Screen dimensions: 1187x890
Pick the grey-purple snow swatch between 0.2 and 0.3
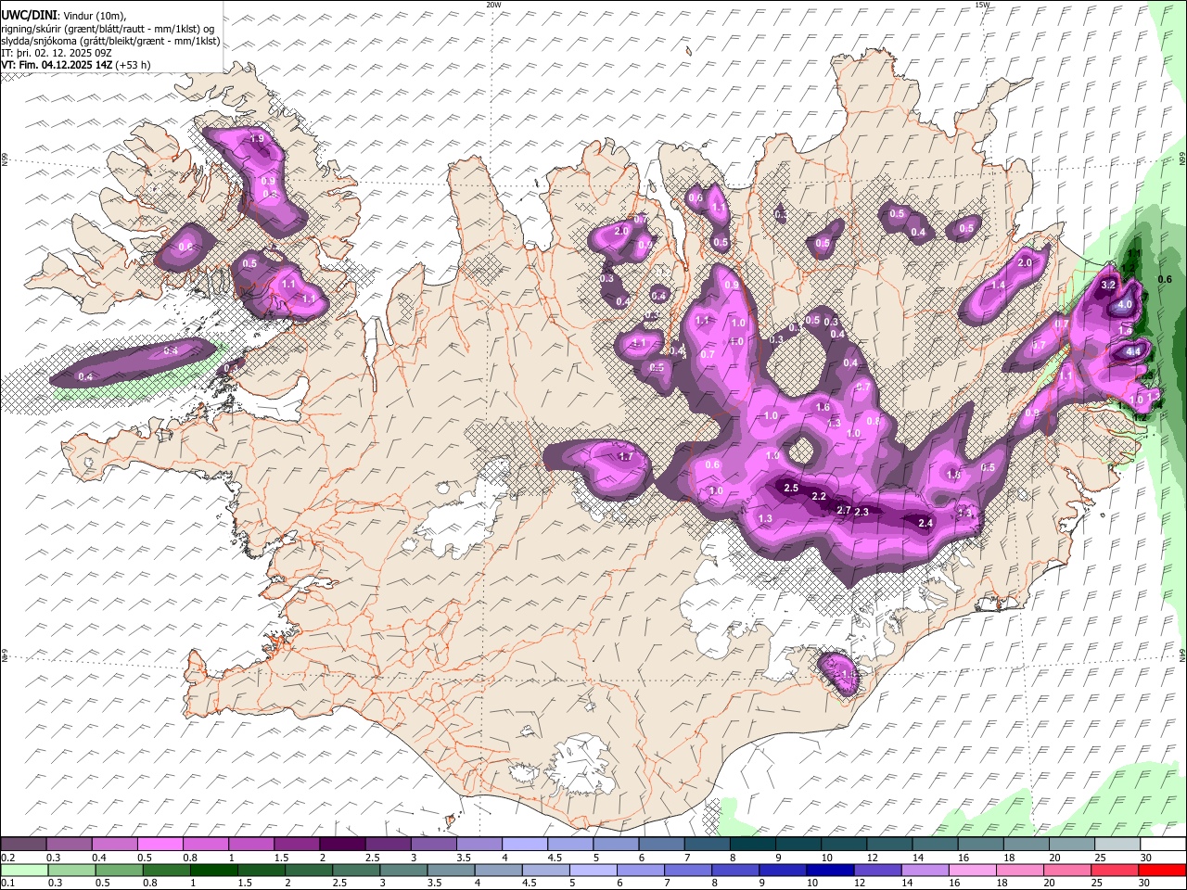click(x=23, y=844)
